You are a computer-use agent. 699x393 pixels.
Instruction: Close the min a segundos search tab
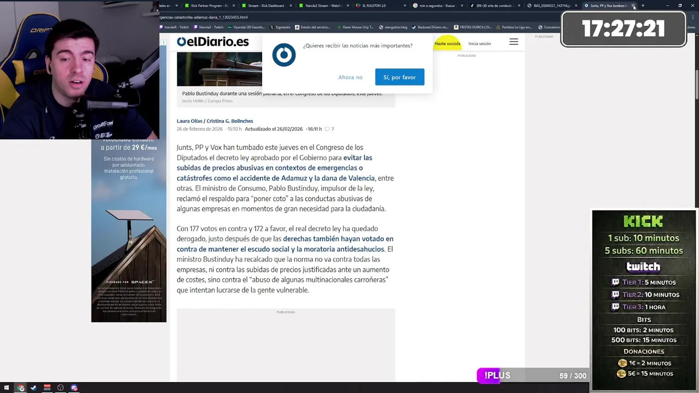[461, 5]
